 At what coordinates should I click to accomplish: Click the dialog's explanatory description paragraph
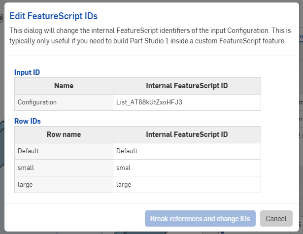[x=148, y=35]
